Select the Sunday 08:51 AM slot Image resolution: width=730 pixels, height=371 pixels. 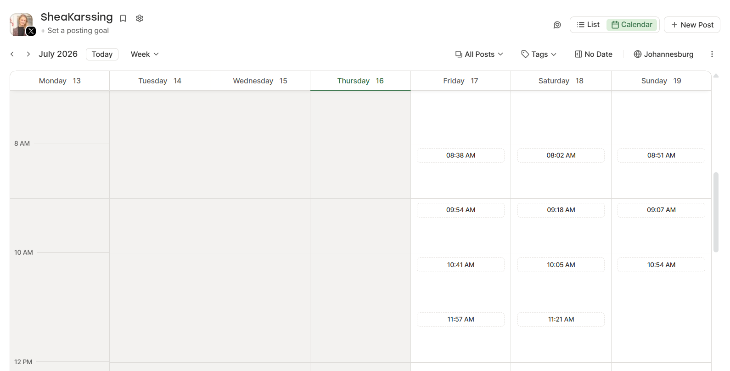pos(661,155)
